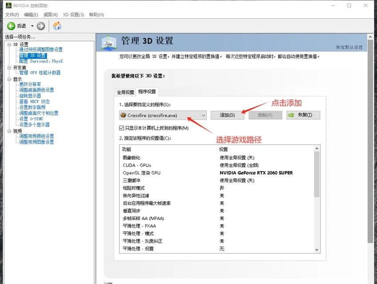
Task: Click the grey Forward arrow icon
Action: (41, 26)
